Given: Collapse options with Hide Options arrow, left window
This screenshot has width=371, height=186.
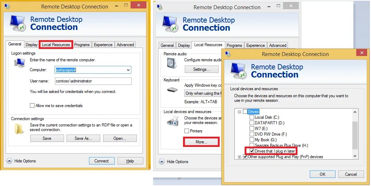Looking at the screenshot, I should point(9,161).
